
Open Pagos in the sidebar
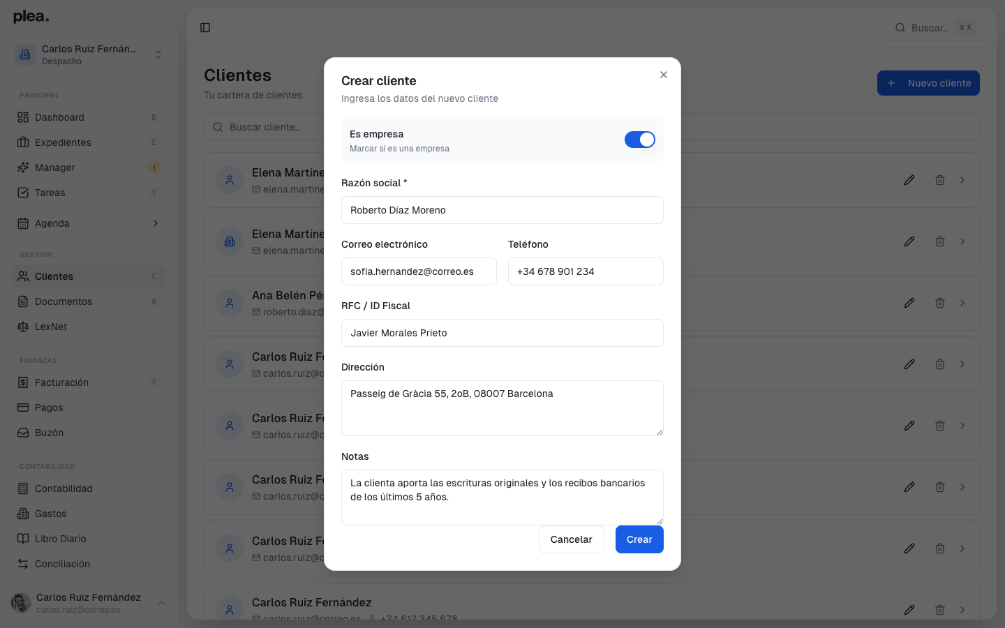point(89,408)
